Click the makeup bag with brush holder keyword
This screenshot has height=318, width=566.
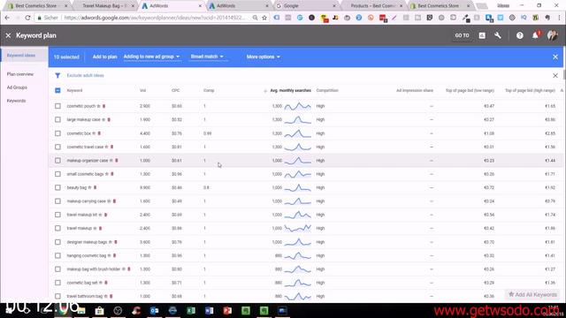click(x=94, y=269)
